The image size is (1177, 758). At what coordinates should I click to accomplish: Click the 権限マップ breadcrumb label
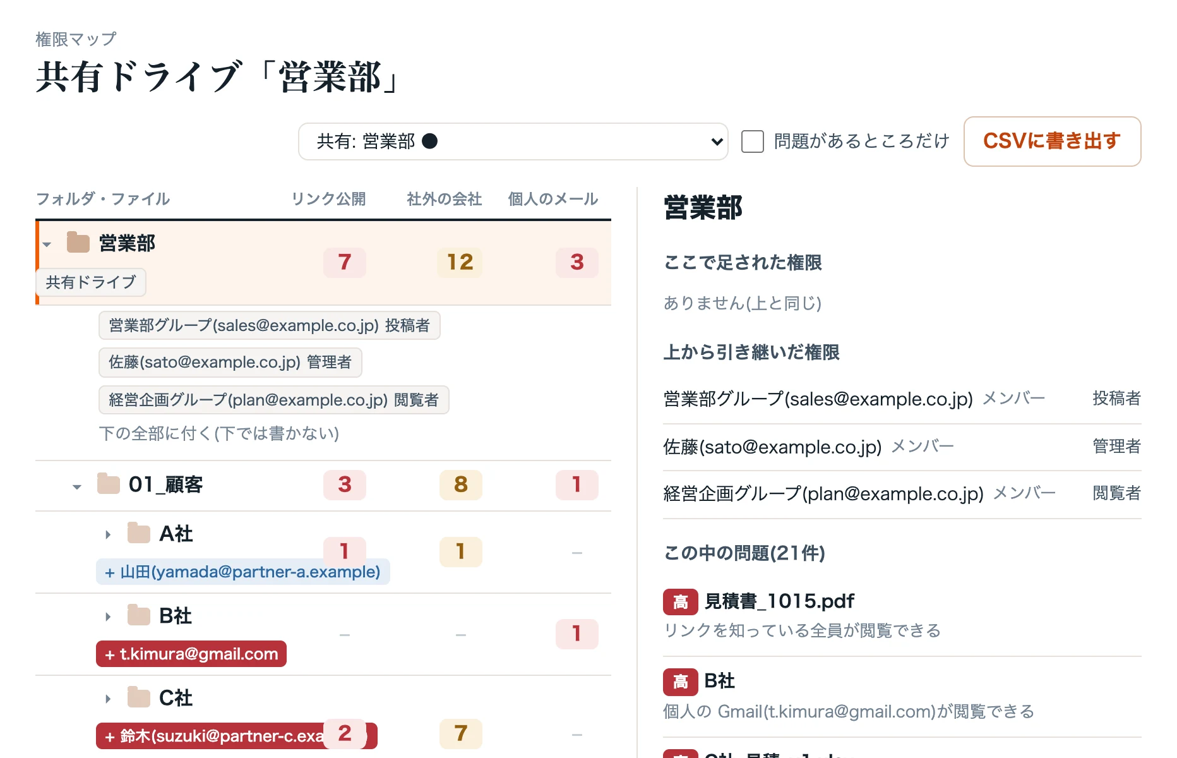pos(76,39)
